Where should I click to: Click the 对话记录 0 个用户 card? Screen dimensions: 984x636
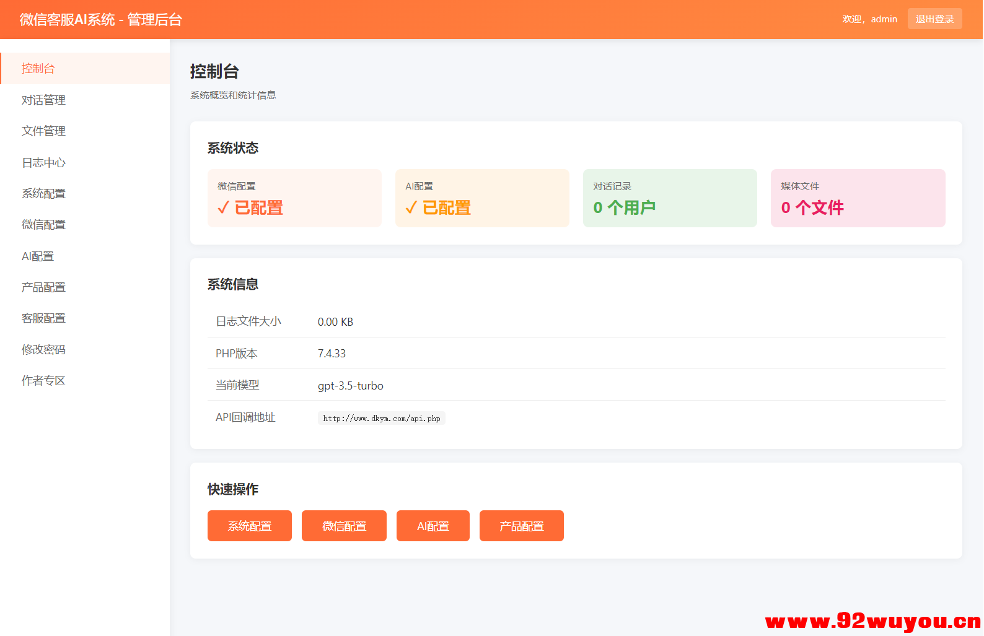(670, 198)
